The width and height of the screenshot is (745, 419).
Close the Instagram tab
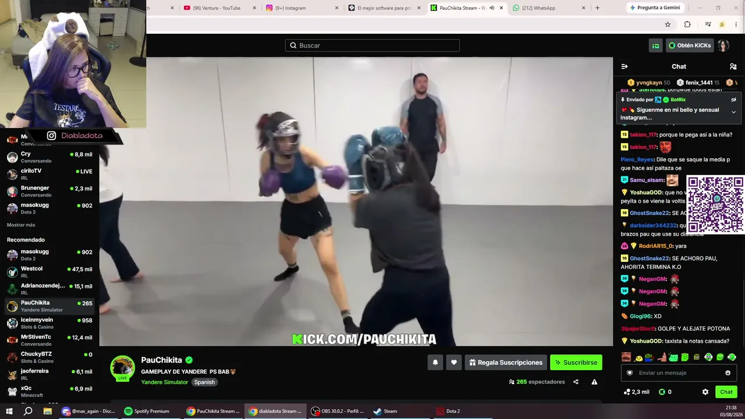pos(336,8)
